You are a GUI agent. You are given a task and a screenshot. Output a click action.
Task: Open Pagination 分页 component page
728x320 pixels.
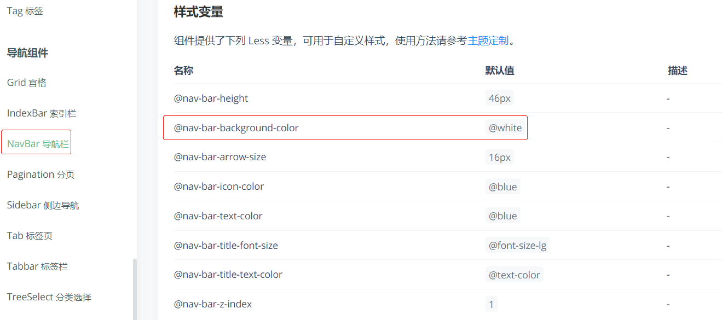(41, 174)
